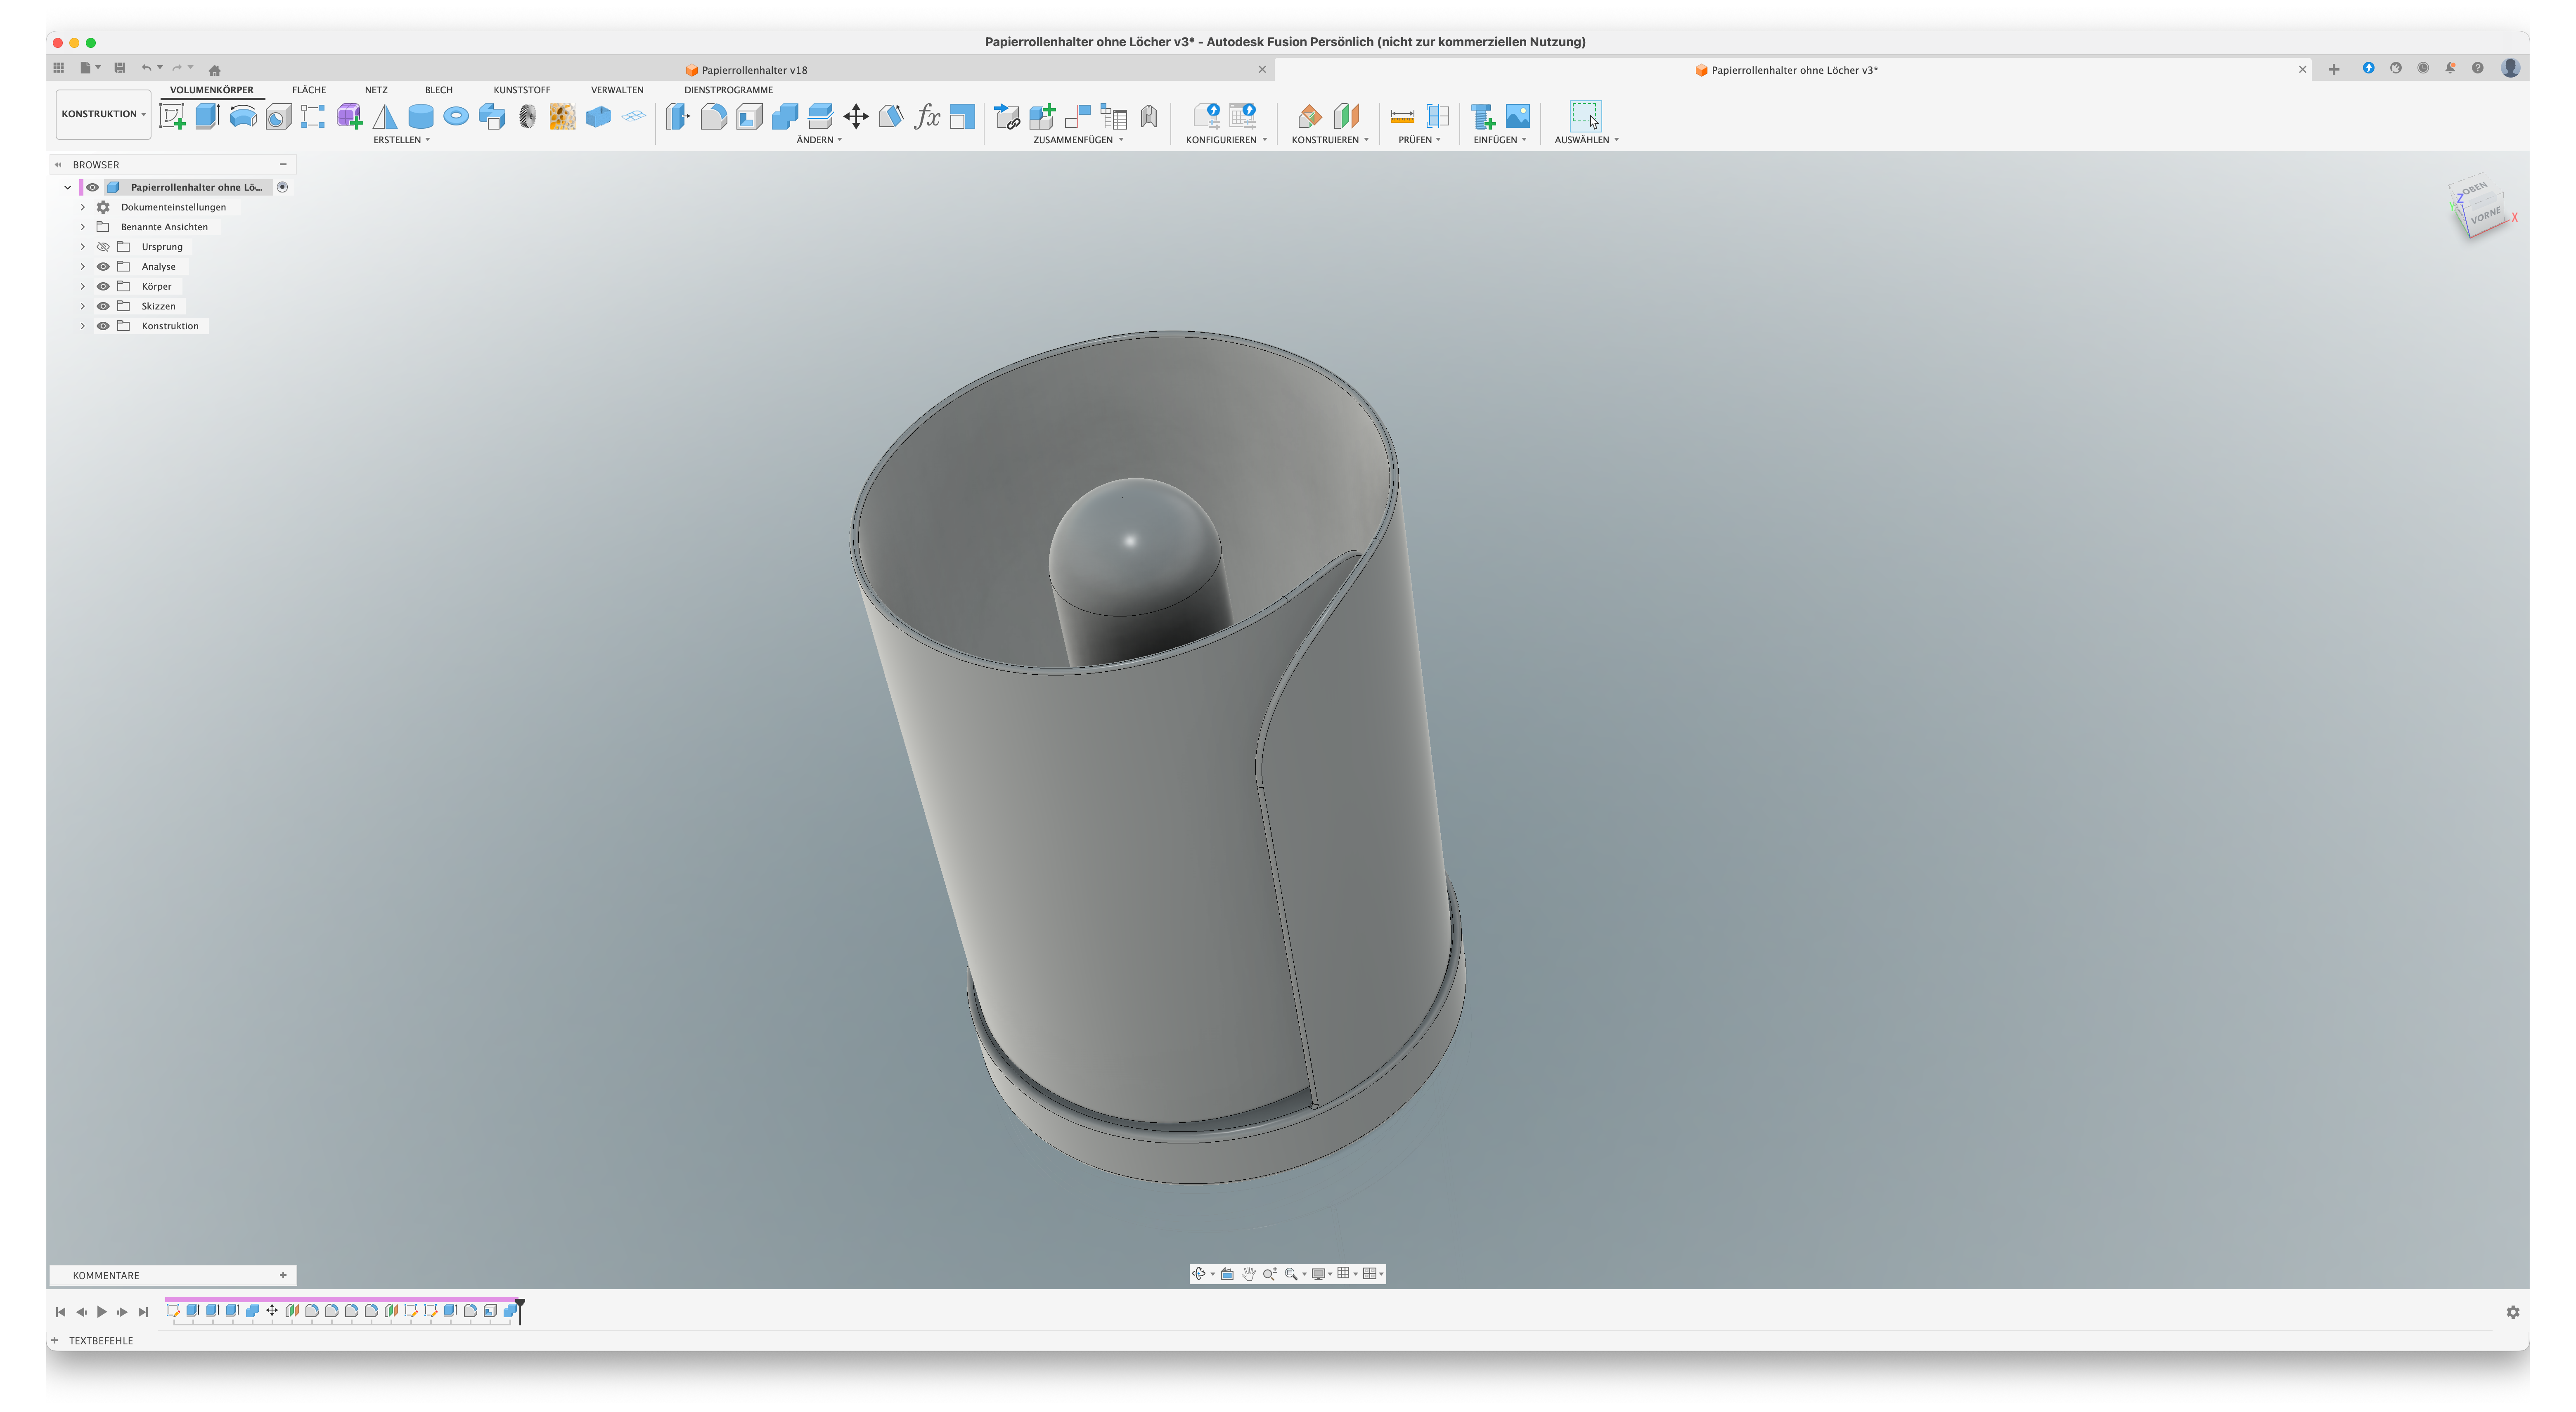The width and height of the screenshot is (2576, 1412).
Task: Open the fx parameters dialog
Action: click(x=927, y=117)
